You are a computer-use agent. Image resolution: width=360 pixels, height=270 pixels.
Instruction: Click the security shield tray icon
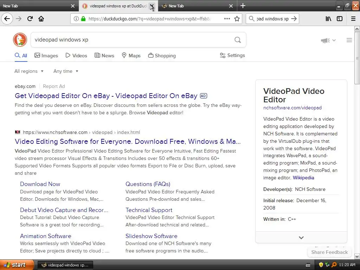321,265
